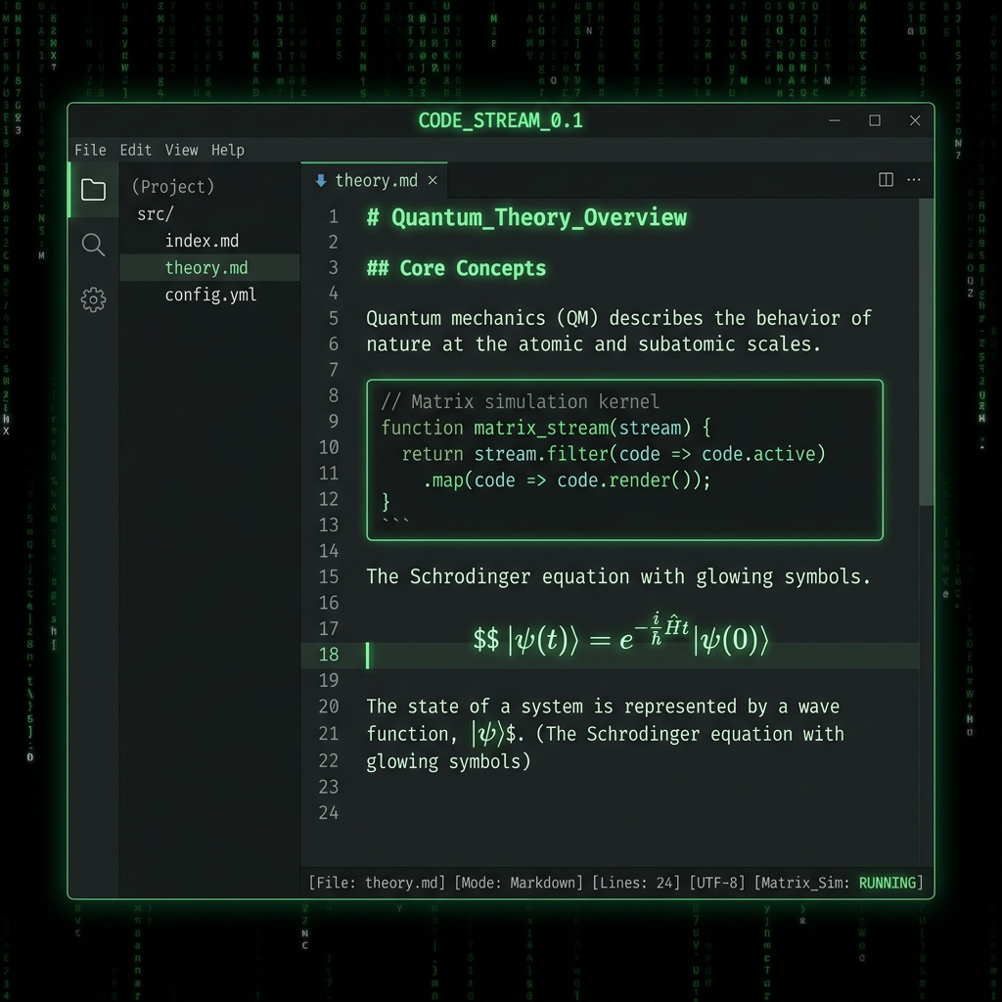Click the line 20 'The state of a system' text
The image size is (1002, 1002).
click(603, 706)
